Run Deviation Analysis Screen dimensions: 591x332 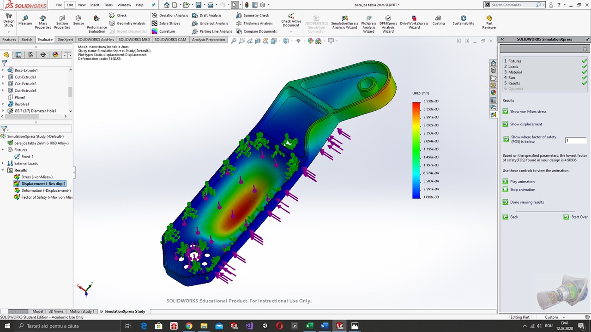click(170, 15)
